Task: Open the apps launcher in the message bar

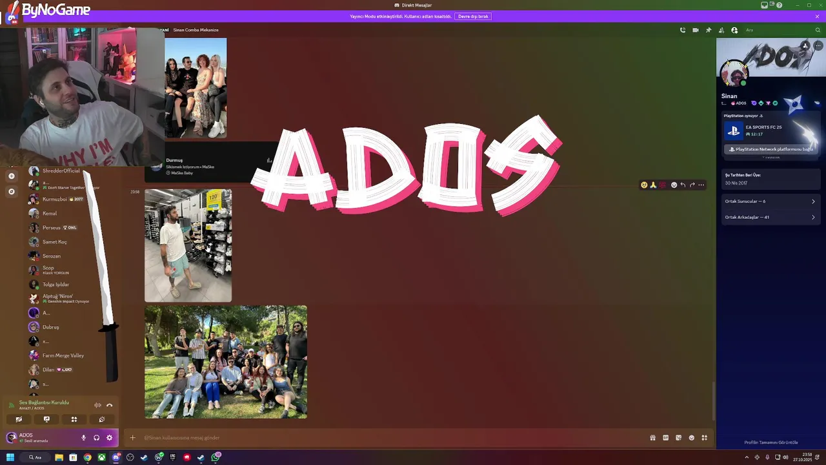Action: 704,437
